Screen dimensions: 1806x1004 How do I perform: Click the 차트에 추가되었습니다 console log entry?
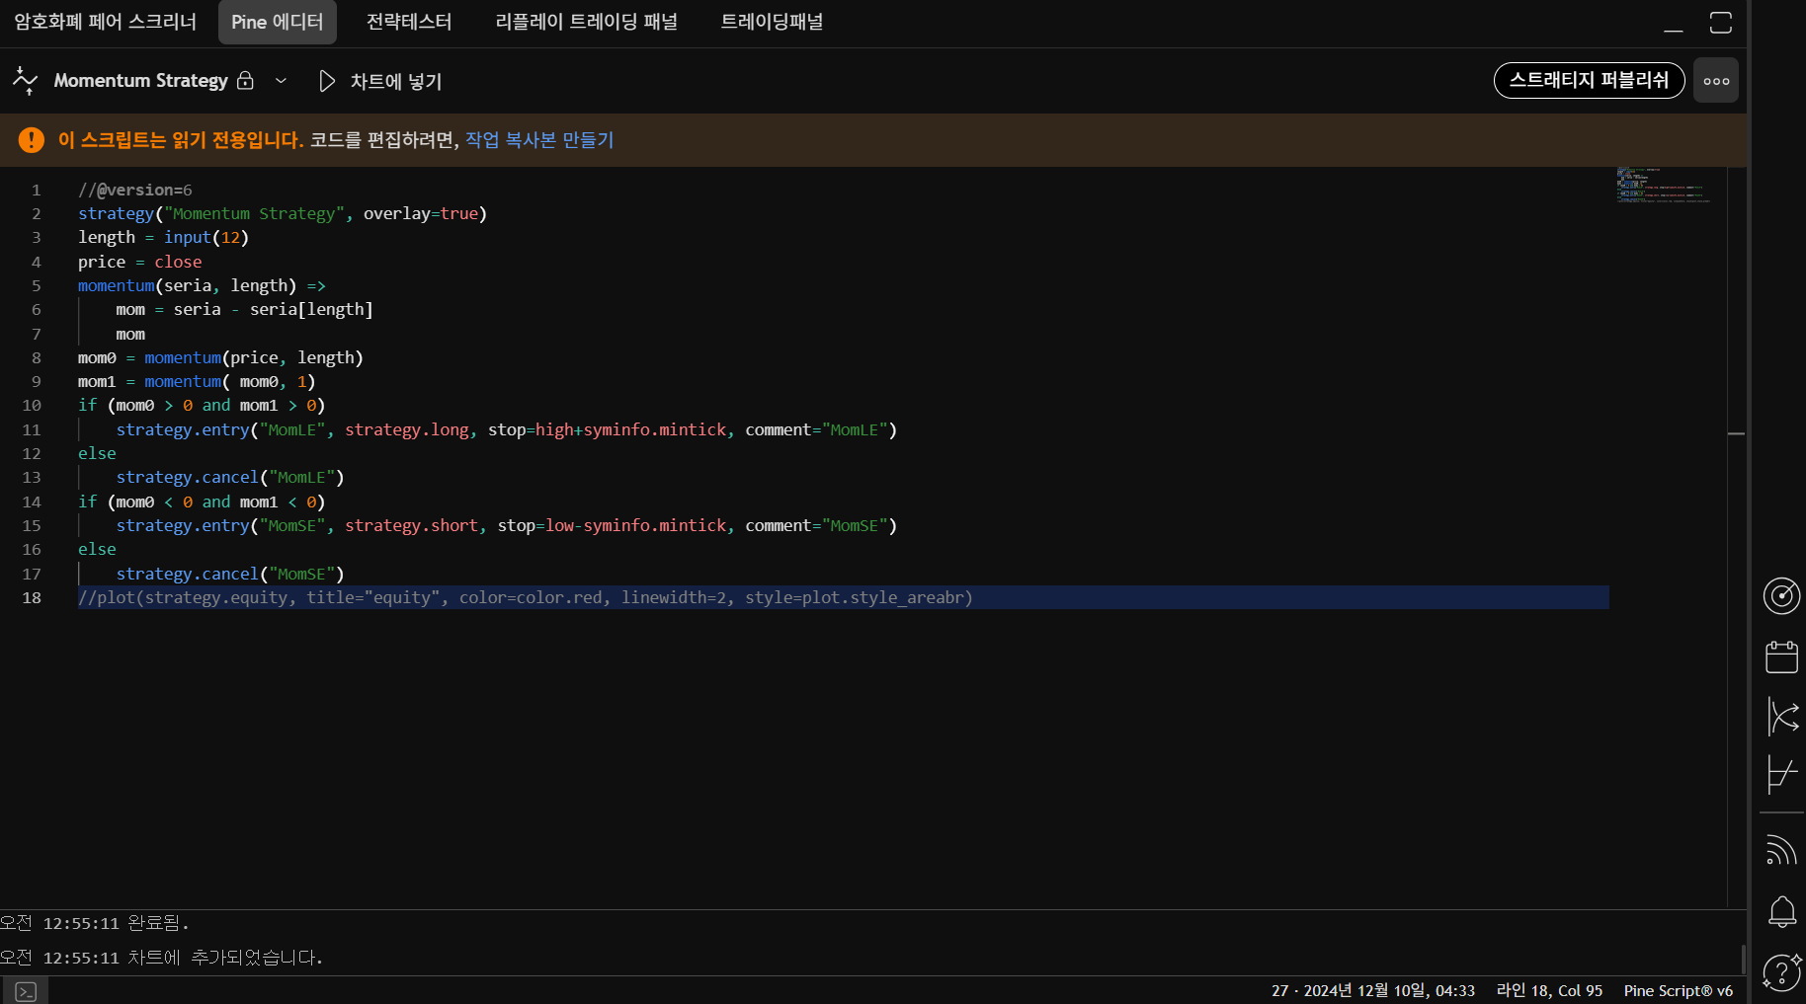[162, 958]
